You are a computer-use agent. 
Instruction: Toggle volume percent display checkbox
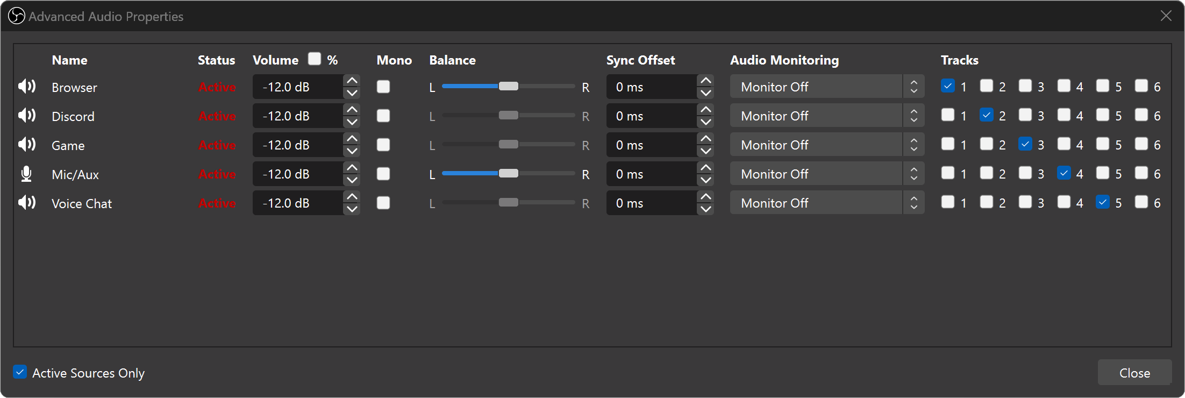point(315,59)
